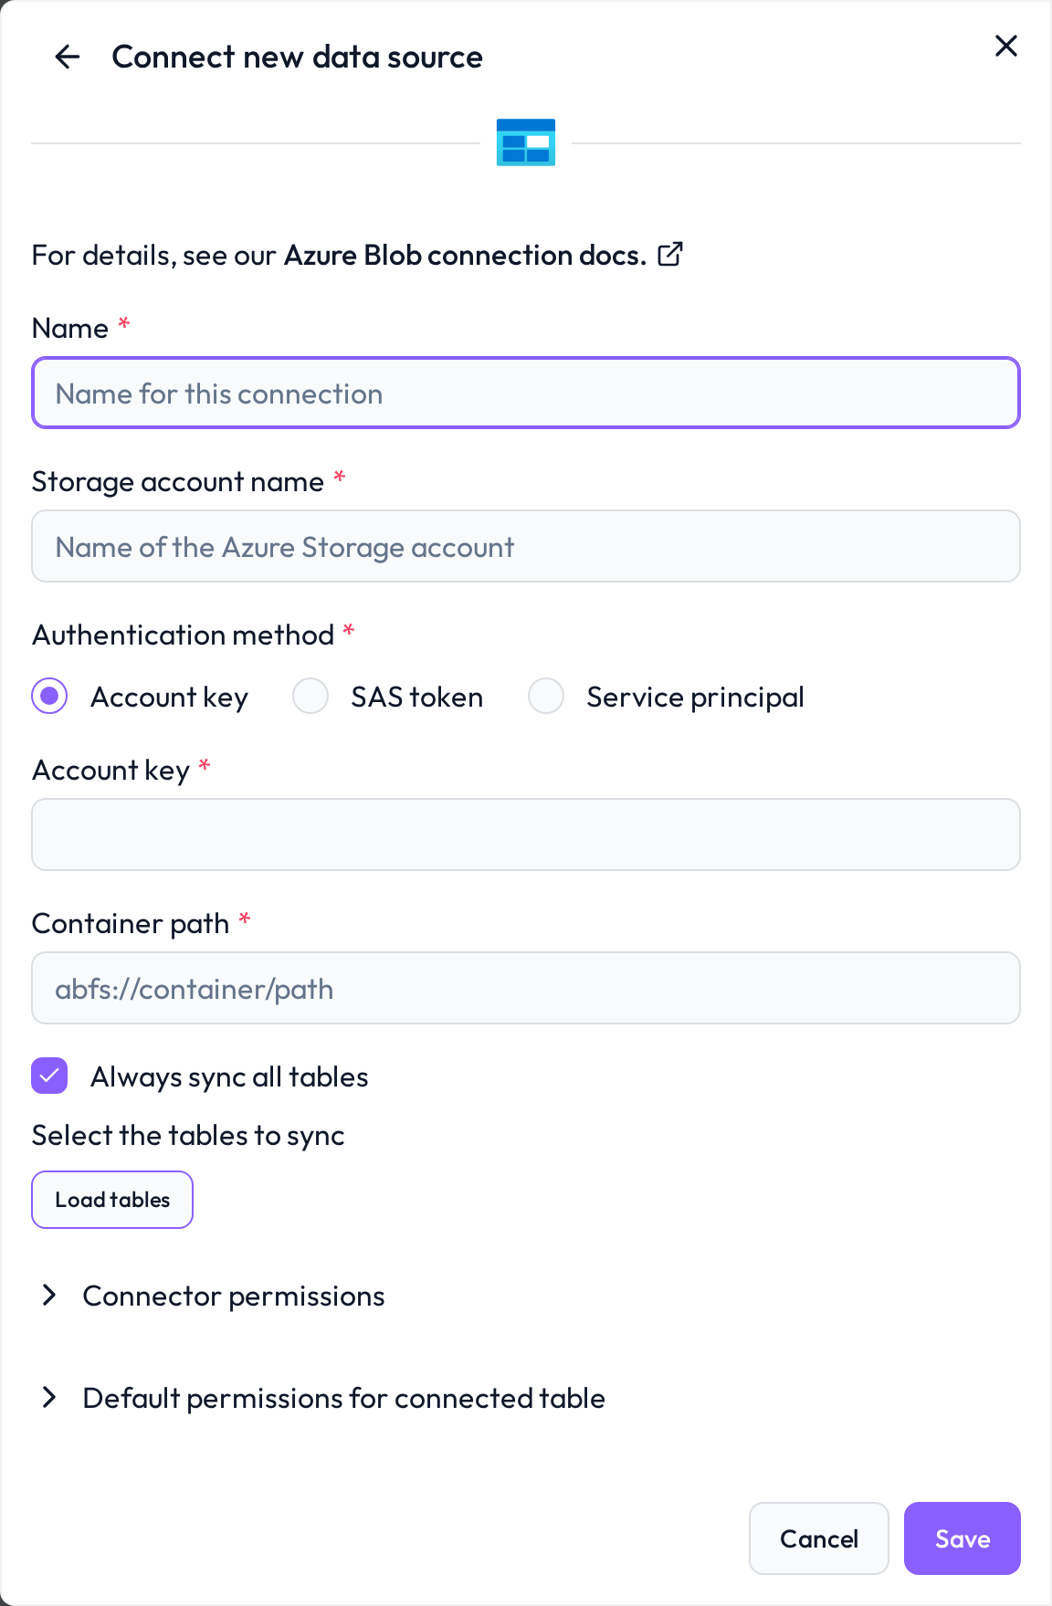Image resolution: width=1052 pixels, height=1606 pixels.
Task: Click the Connector permissions heading text
Action: pos(234,1296)
